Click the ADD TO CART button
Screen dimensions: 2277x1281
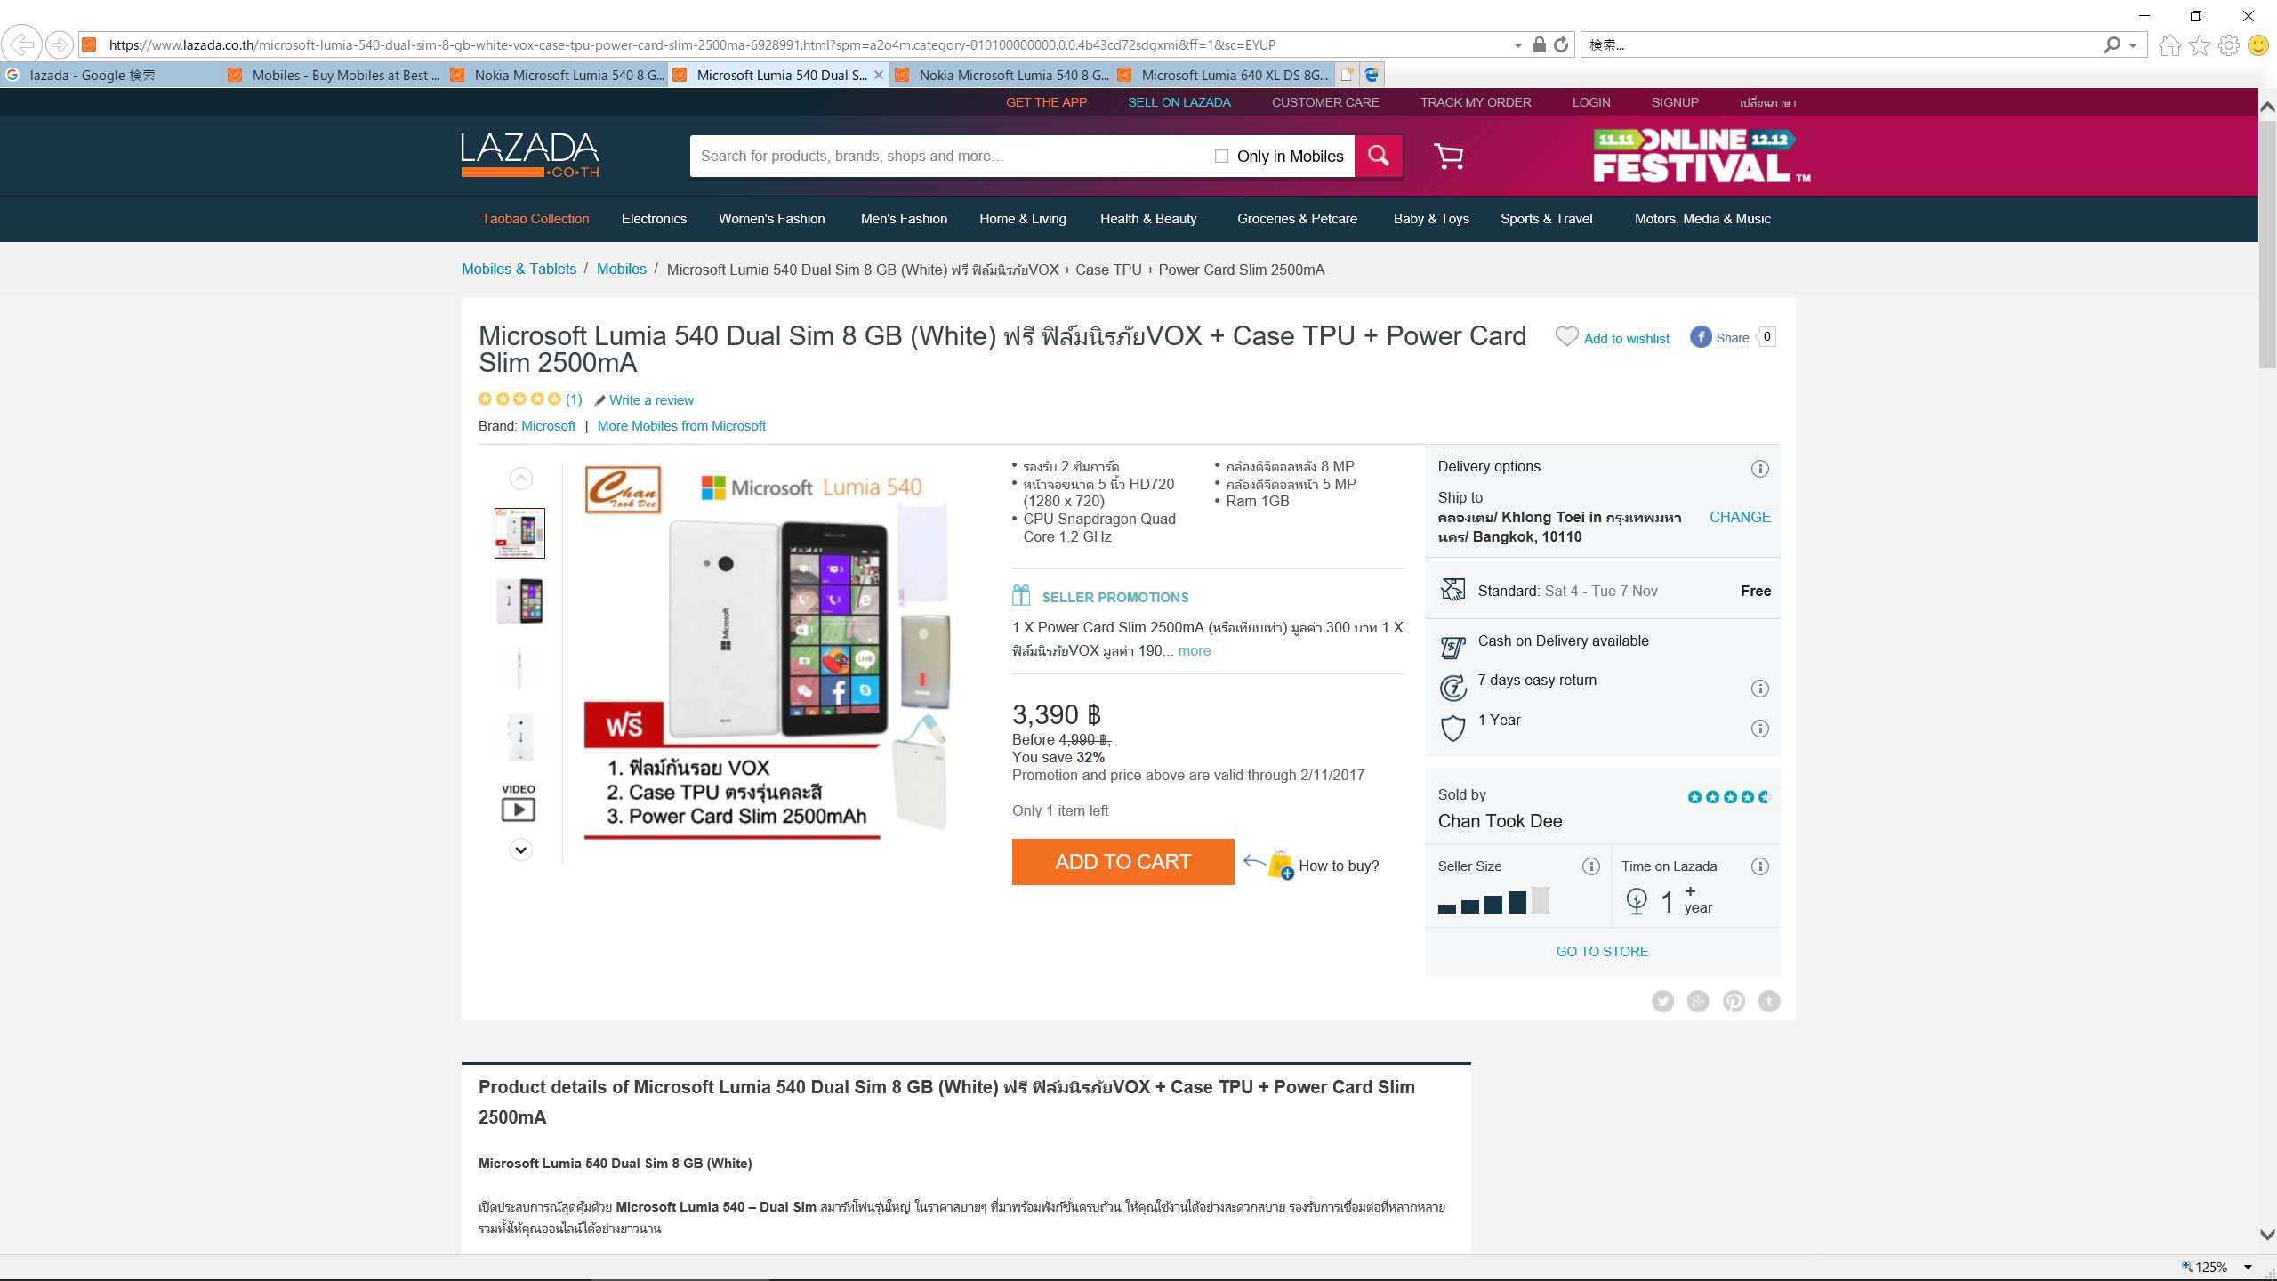1122,862
